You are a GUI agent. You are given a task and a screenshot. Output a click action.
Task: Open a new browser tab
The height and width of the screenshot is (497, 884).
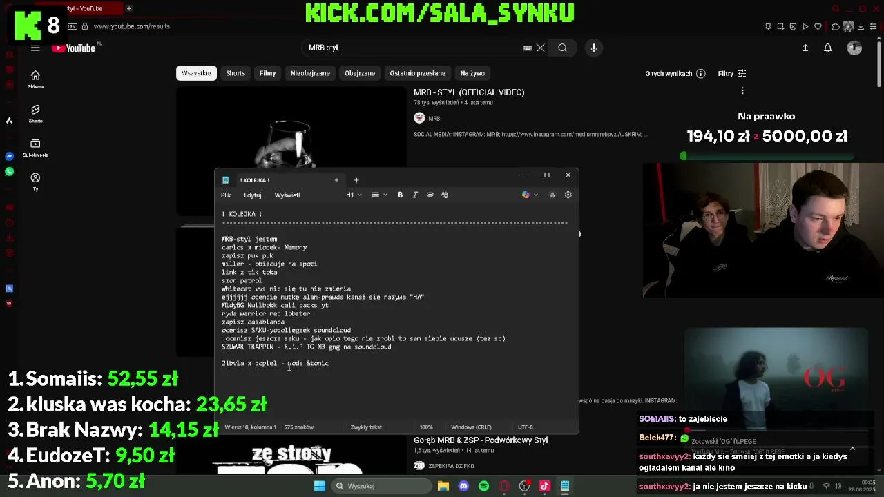click(128, 8)
